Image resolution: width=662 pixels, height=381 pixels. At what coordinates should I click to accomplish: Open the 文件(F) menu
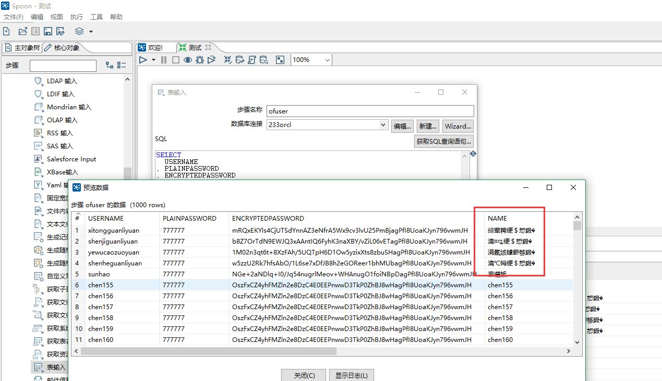pos(14,17)
